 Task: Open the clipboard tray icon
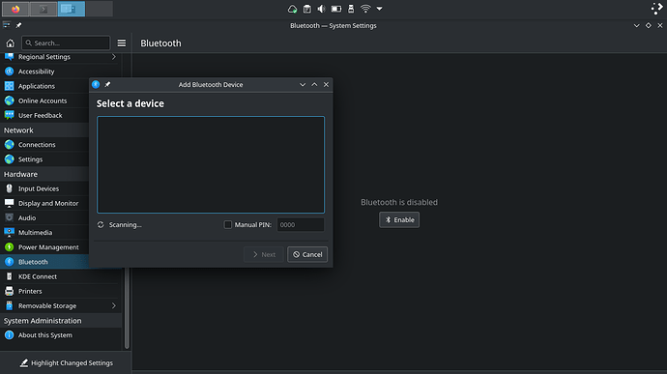click(307, 9)
